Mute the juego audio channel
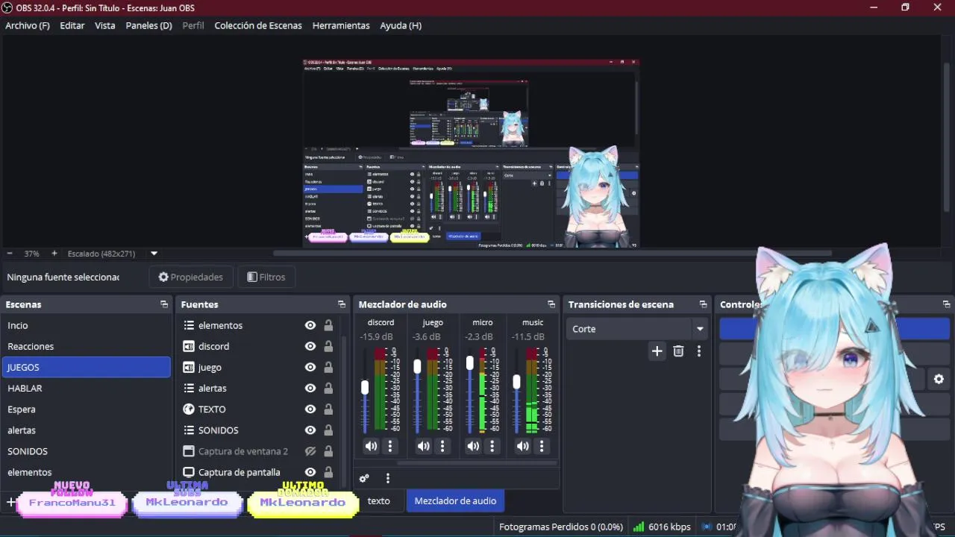 [423, 446]
